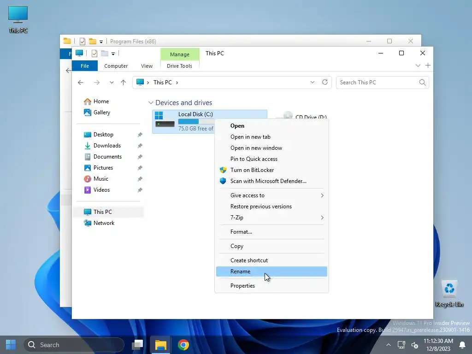The width and height of the screenshot is (472, 354).
Task: Switch to the View ribbon tab
Action: (x=147, y=66)
